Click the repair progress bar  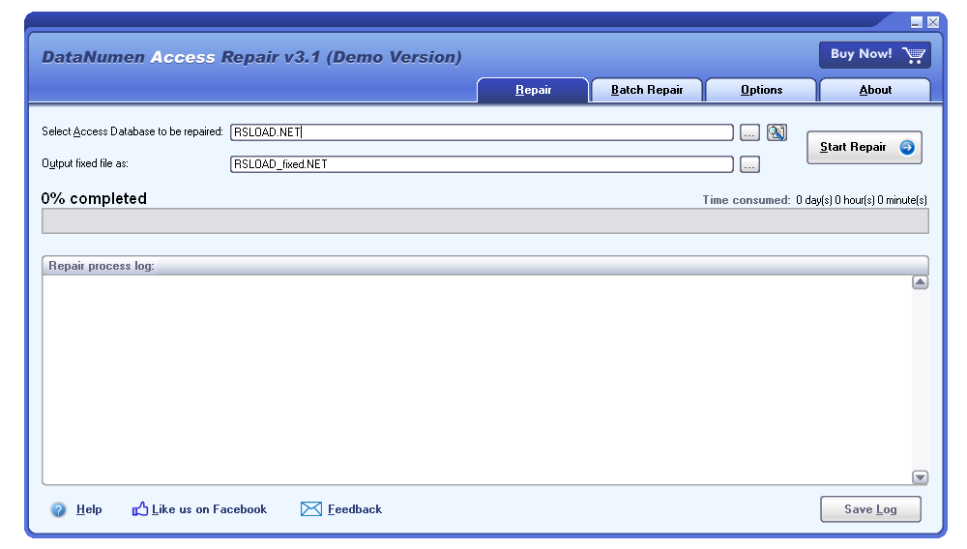[484, 221]
